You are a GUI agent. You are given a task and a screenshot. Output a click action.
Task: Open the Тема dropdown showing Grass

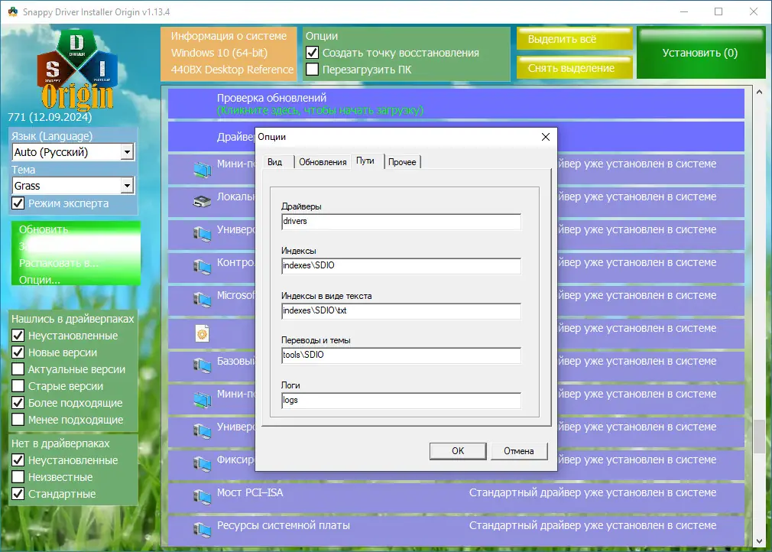[128, 186]
